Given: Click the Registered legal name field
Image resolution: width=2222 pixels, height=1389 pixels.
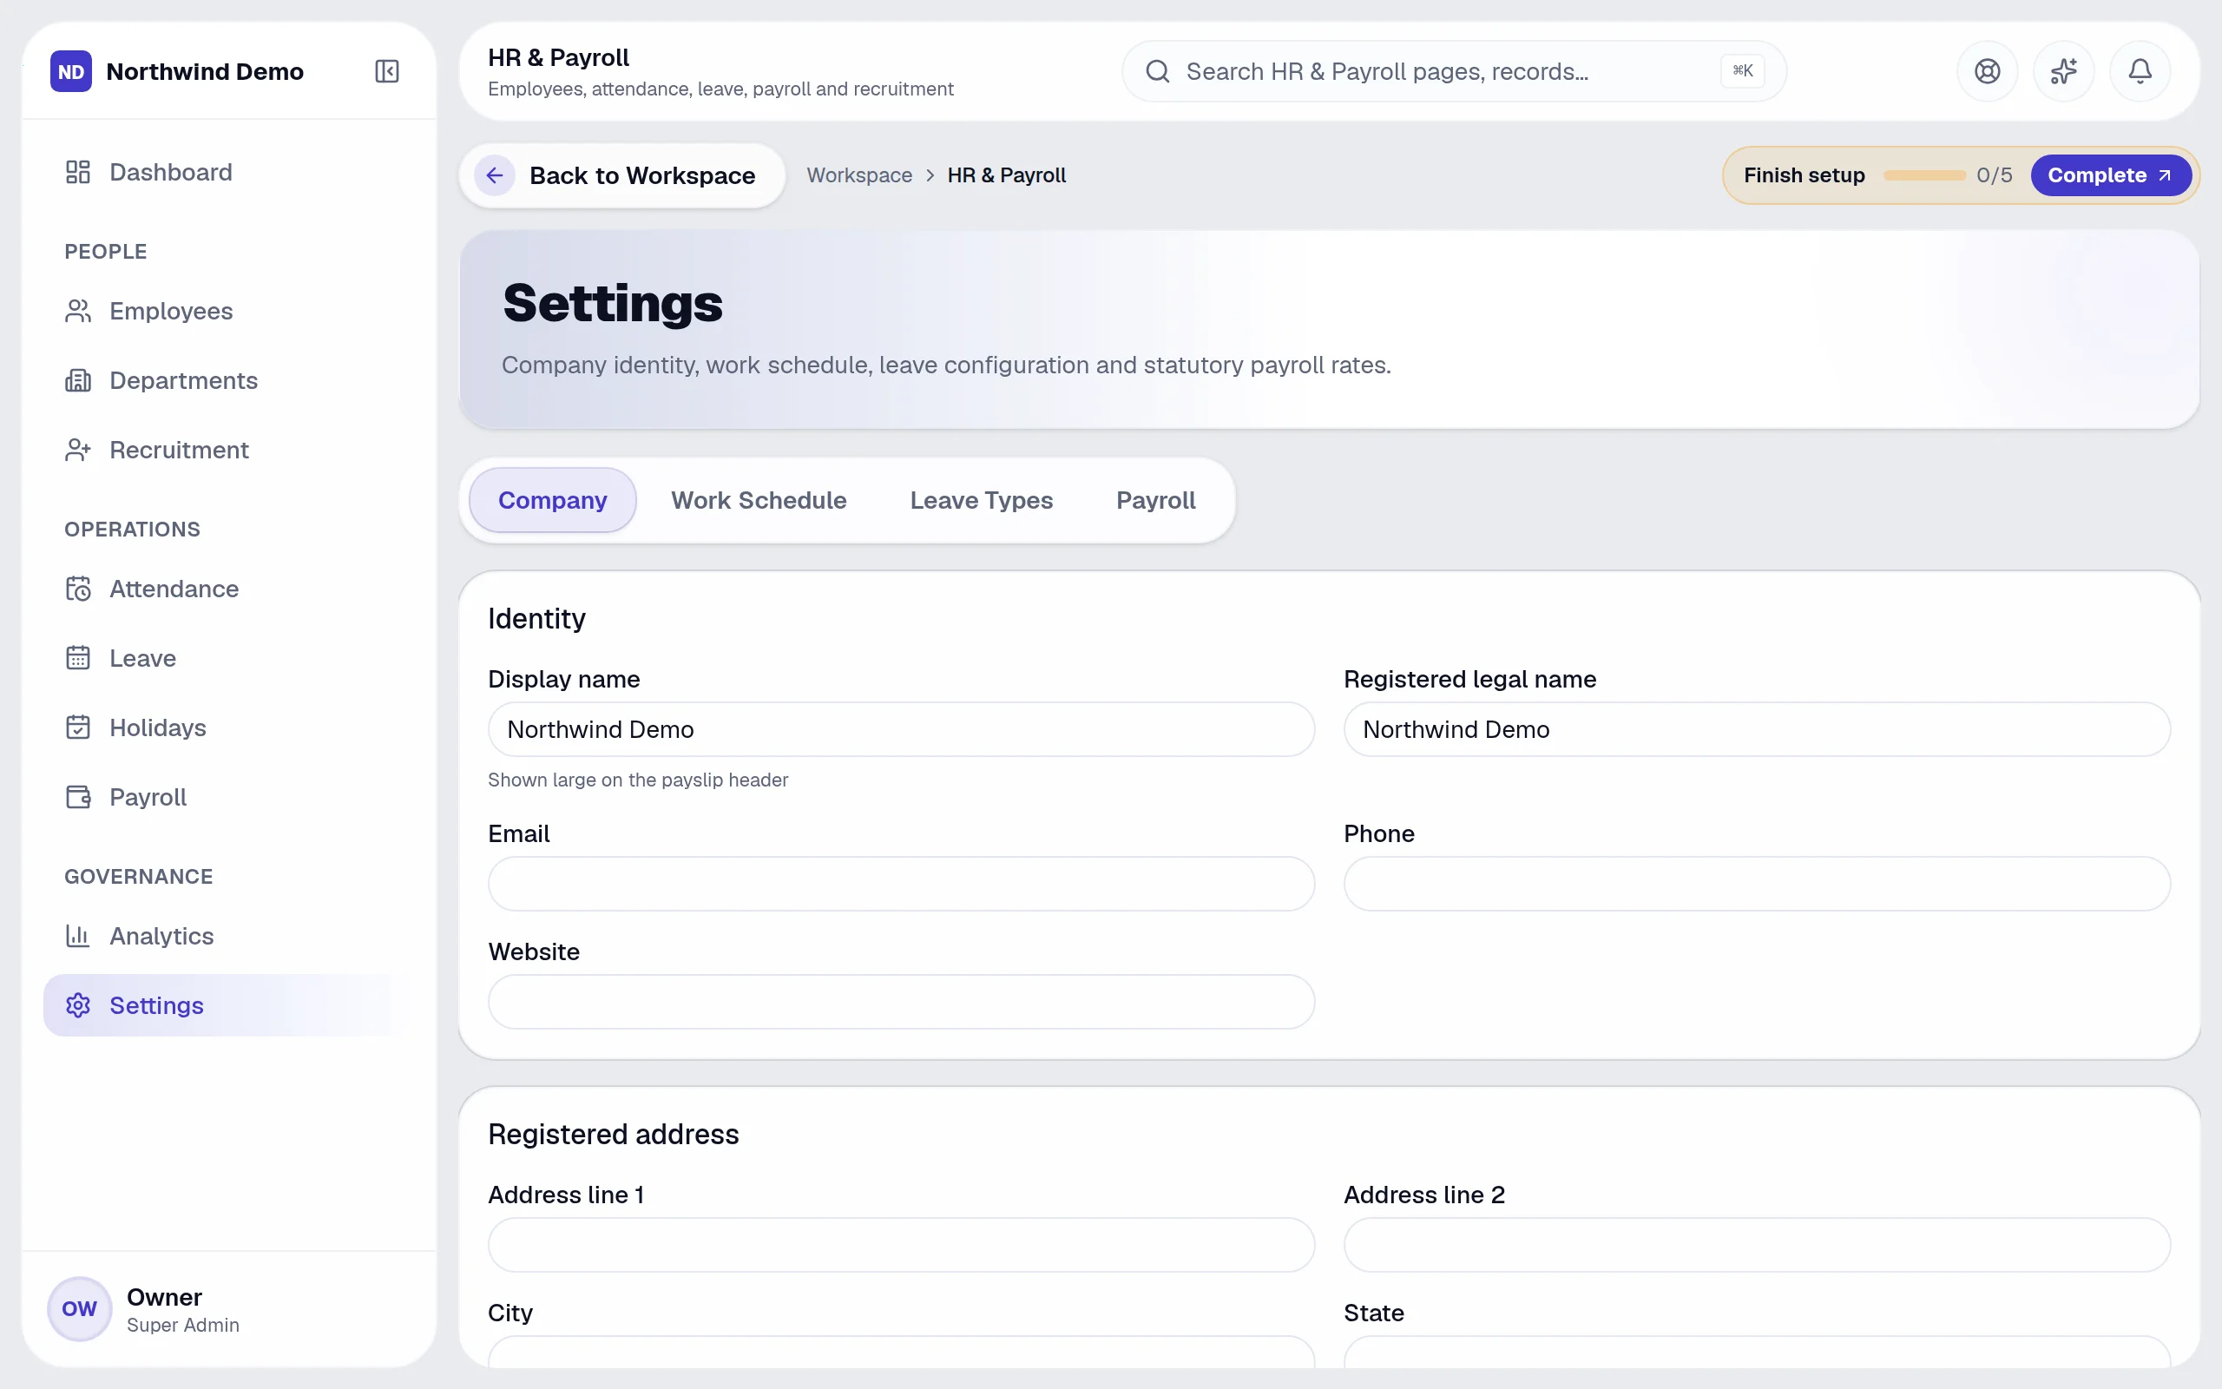Looking at the screenshot, I should pyautogui.click(x=1757, y=729).
